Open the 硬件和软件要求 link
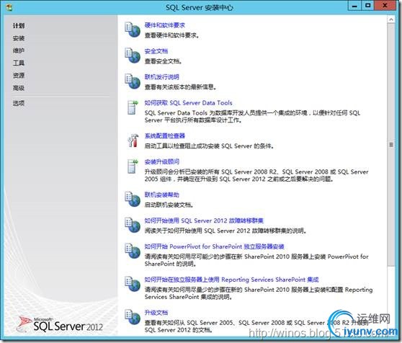Screen dimensions: 402x343 [x=164, y=25]
